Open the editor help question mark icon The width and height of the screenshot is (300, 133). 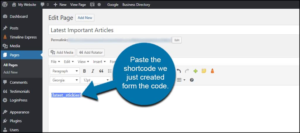click(x=192, y=80)
